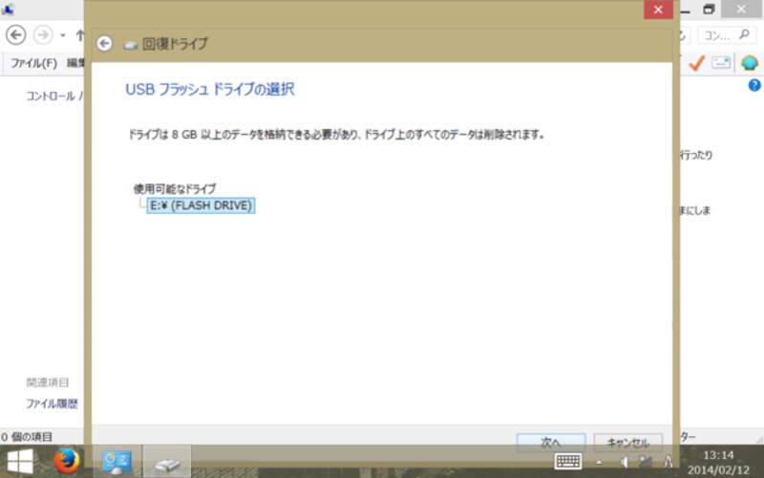
Task: Click the IME input mode A icon
Action: tap(668, 462)
